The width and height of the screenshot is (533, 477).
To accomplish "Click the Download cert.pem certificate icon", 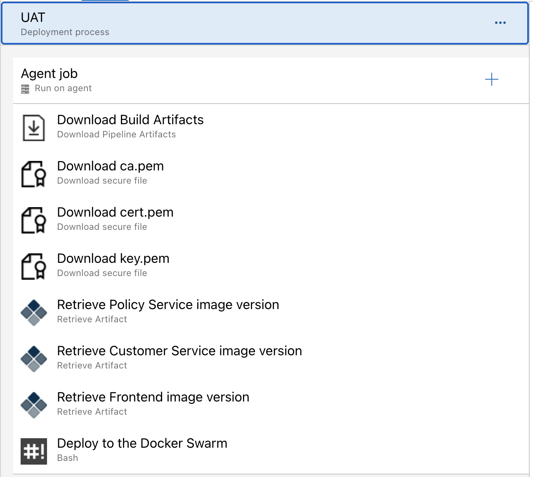I will [x=34, y=220].
